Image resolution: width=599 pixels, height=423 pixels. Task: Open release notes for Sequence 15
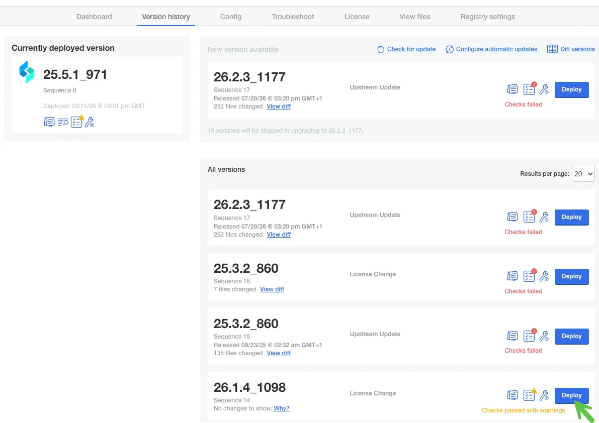point(512,336)
